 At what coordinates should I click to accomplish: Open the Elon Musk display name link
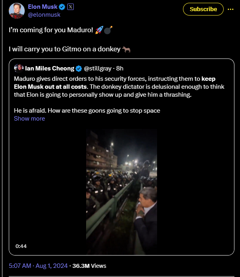[x=43, y=7]
